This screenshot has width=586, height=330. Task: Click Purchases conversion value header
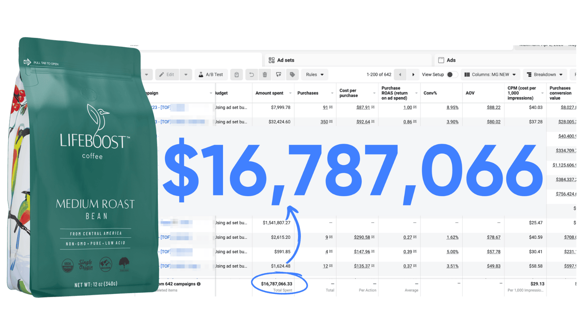click(560, 93)
